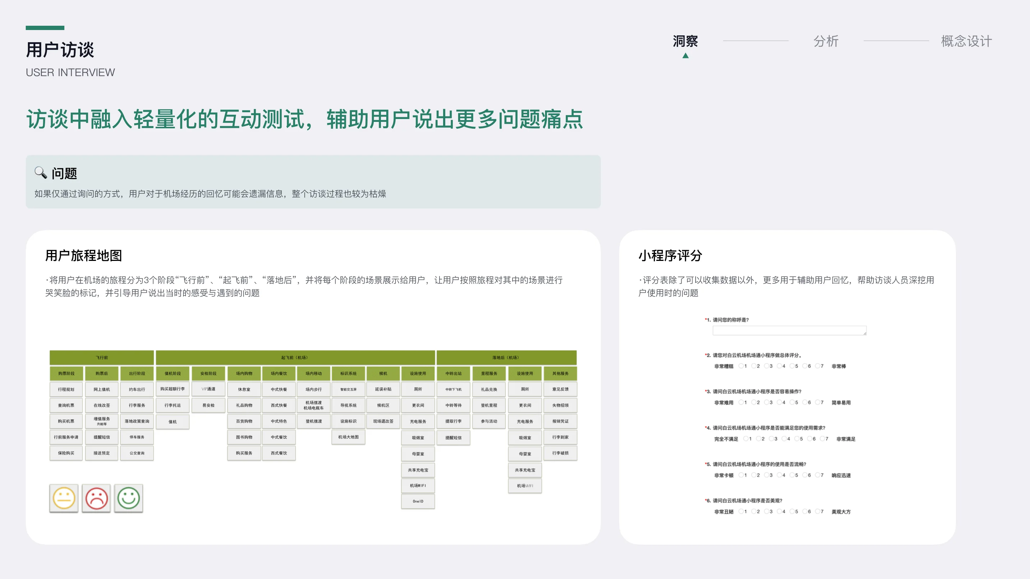Select rating 7 for question 2 overall score
The width and height of the screenshot is (1030, 579).
pos(818,366)
